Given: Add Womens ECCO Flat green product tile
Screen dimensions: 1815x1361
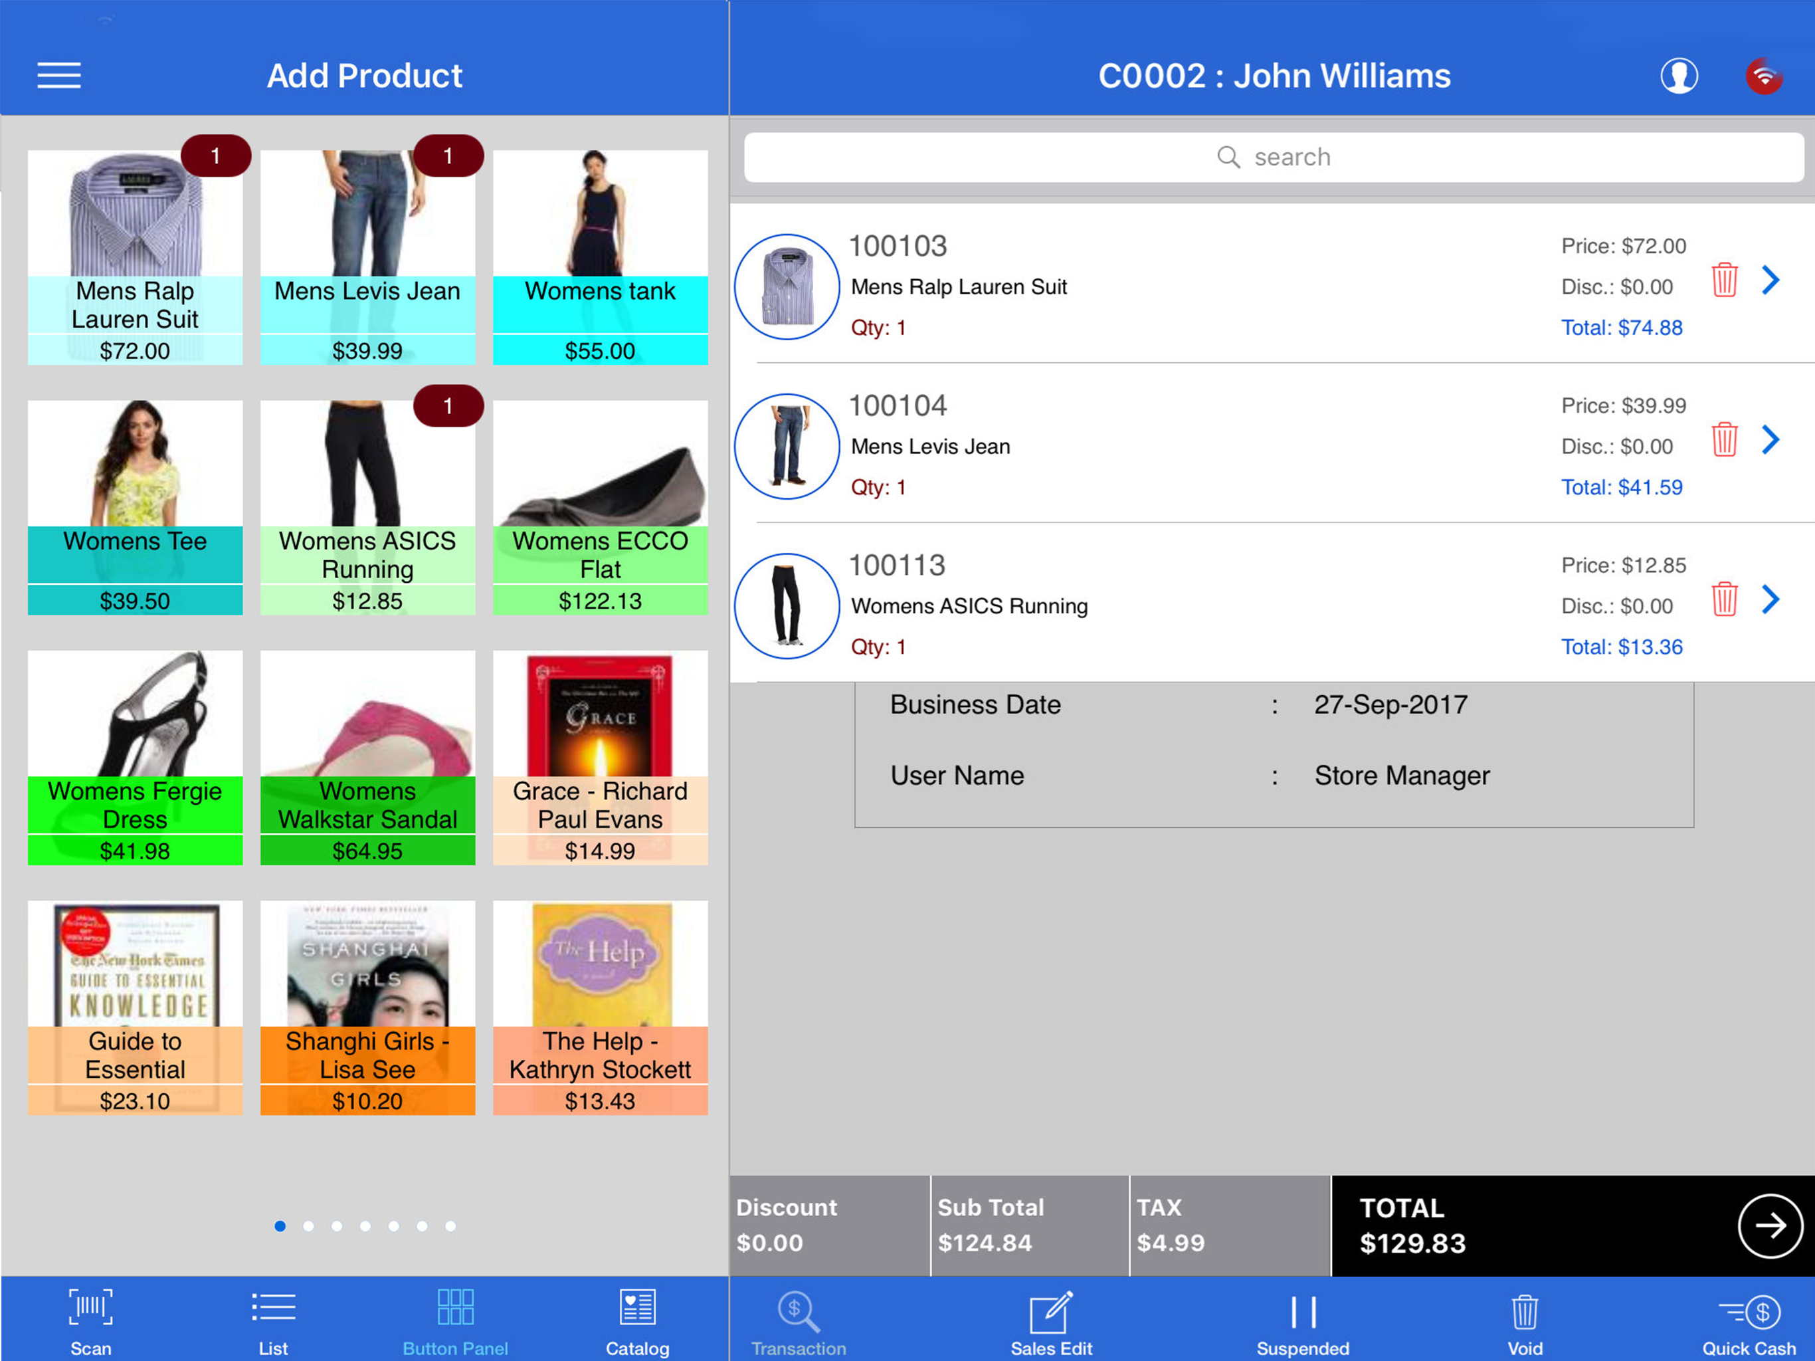Looking at the screenshot, I should (x=600, y=507).
